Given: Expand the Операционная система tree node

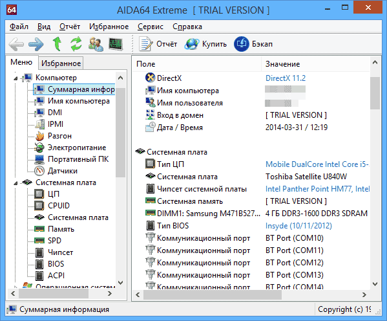Looking at the screenshot, I should (16, 287).
